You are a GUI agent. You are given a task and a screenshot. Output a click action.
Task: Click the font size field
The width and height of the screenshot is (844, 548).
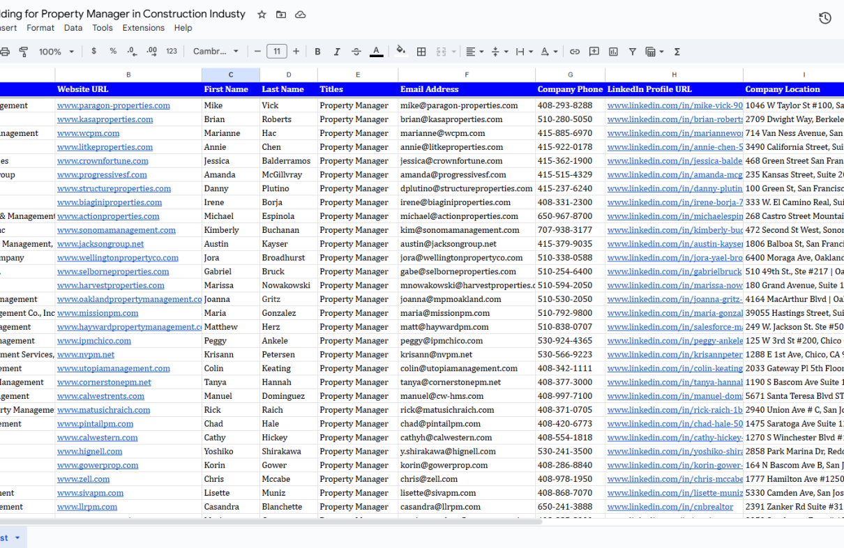(277, 52)
